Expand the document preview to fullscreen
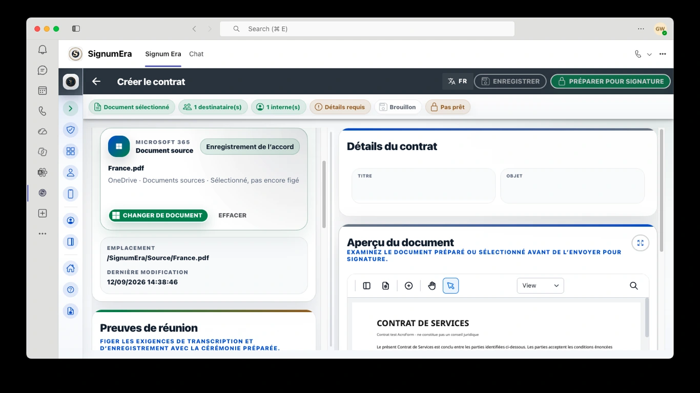 pos(641,243)
